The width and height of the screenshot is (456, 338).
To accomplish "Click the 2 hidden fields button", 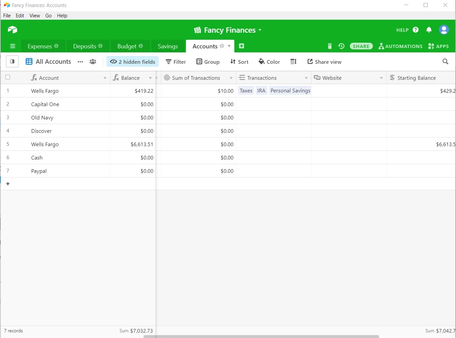I will (x=133, y=61).
